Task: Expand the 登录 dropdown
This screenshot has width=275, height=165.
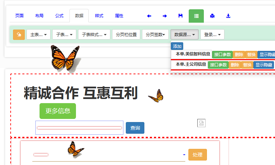Action: click(212, 35)
